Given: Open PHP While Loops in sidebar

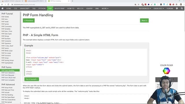Looking at the screenshot, I should click(x=7, y=51).
